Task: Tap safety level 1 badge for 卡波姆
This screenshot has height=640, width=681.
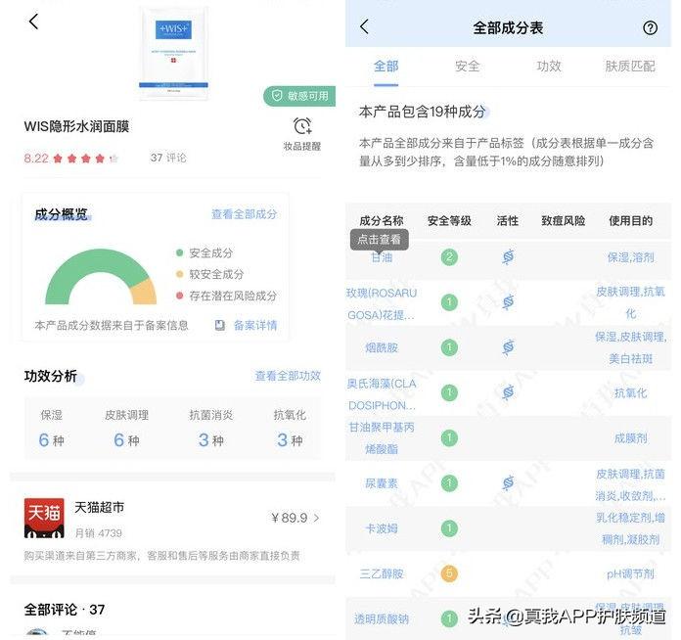Action: [449, 528]
